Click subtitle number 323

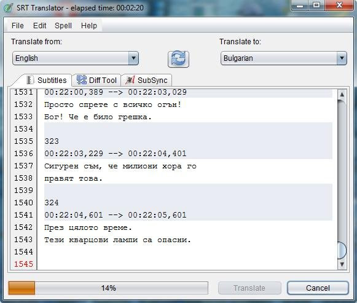point(52,141)
